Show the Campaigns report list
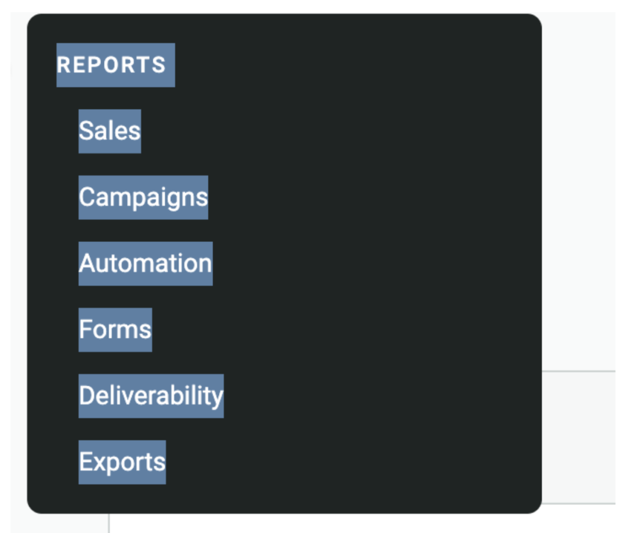 tap(143, 197)
